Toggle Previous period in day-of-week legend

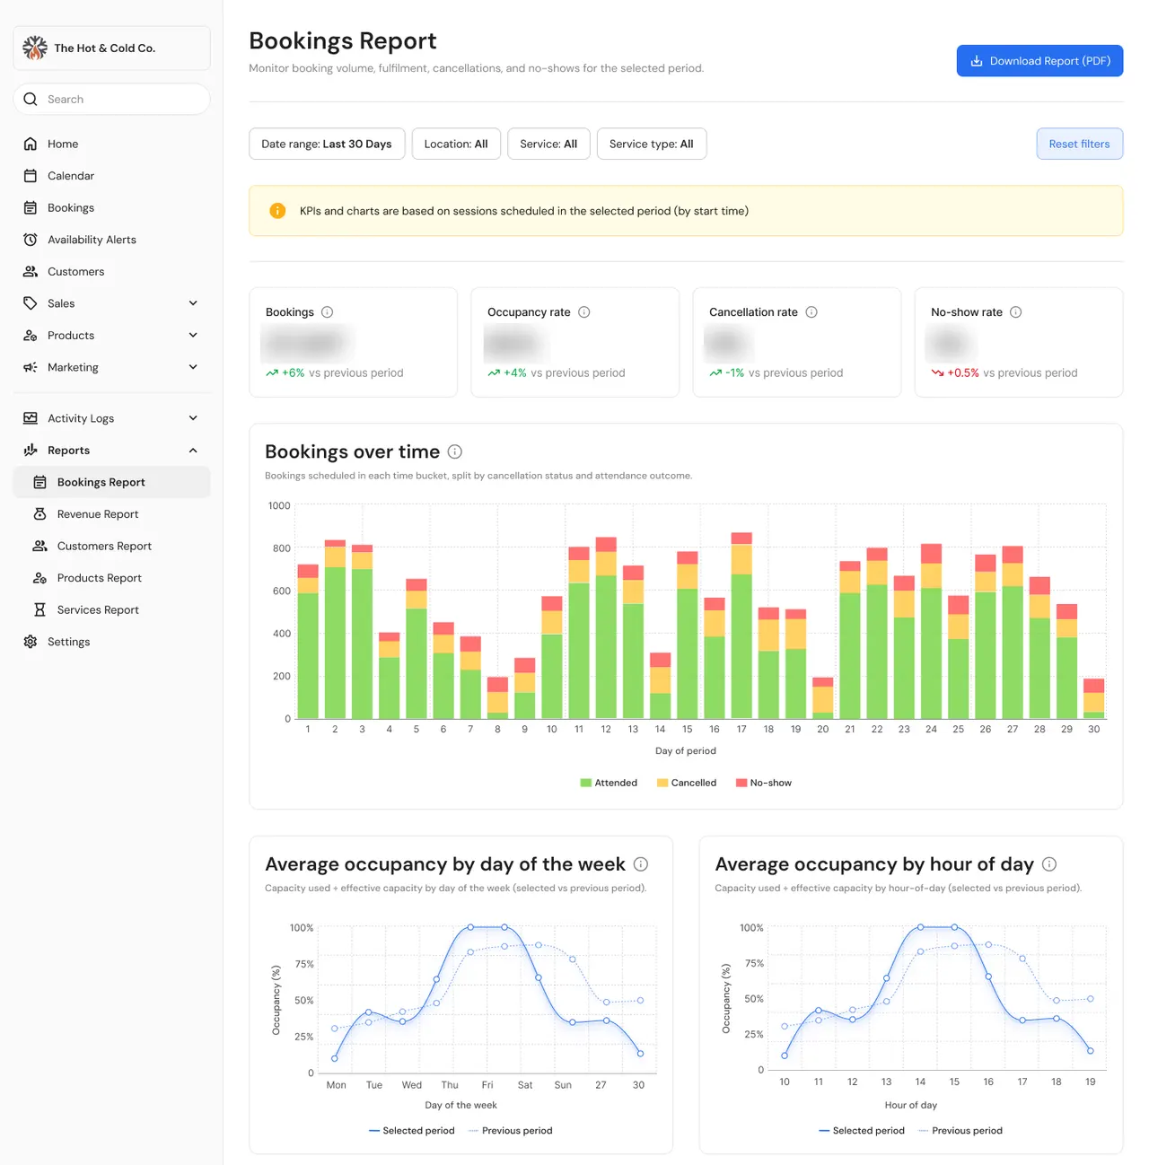(510, 1131)
